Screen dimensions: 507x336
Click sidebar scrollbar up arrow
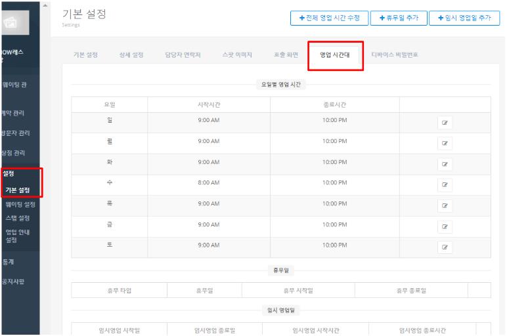click(45, 5)
